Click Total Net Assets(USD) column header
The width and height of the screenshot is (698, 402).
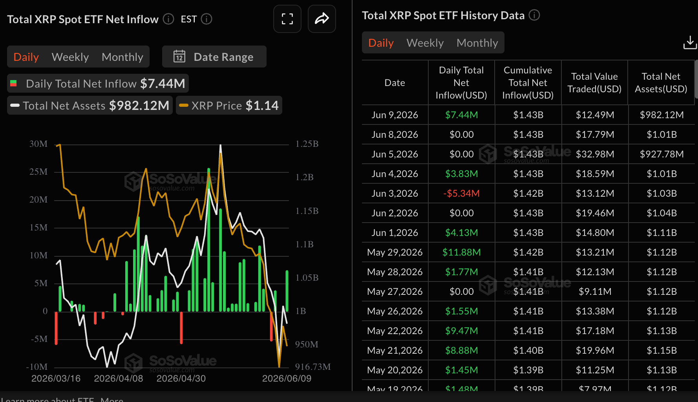point(661,82)
